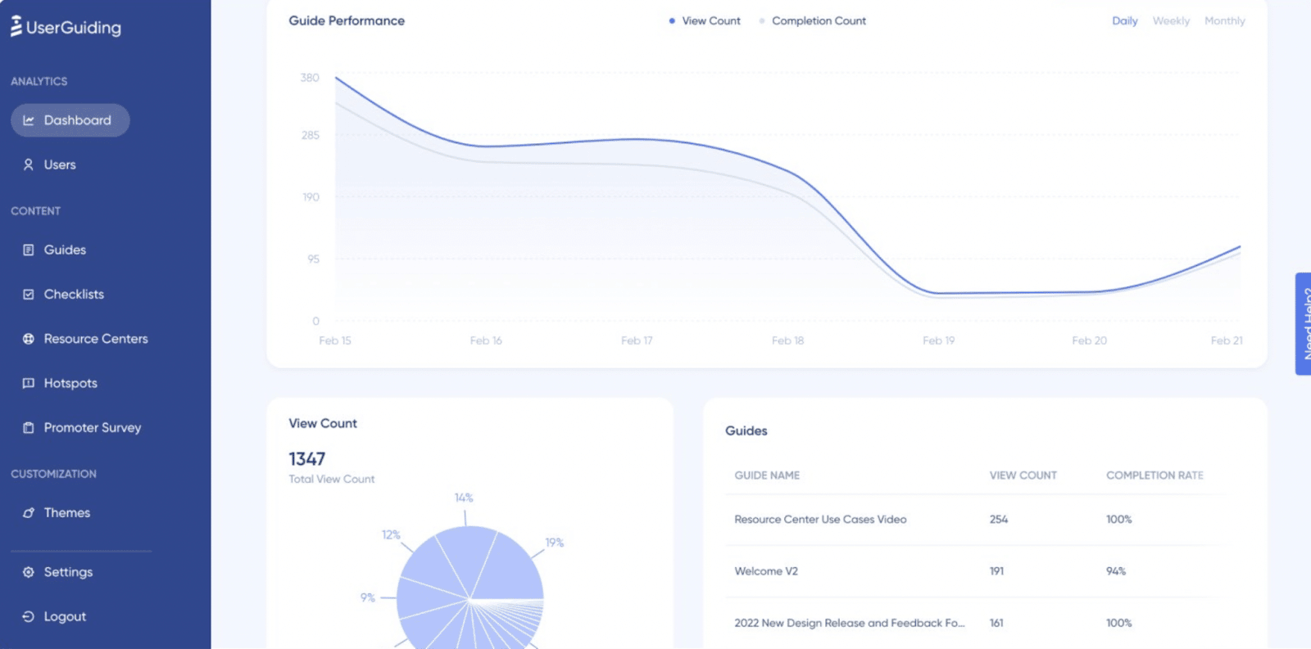Click the Settings gear icon

coord(29,572)
